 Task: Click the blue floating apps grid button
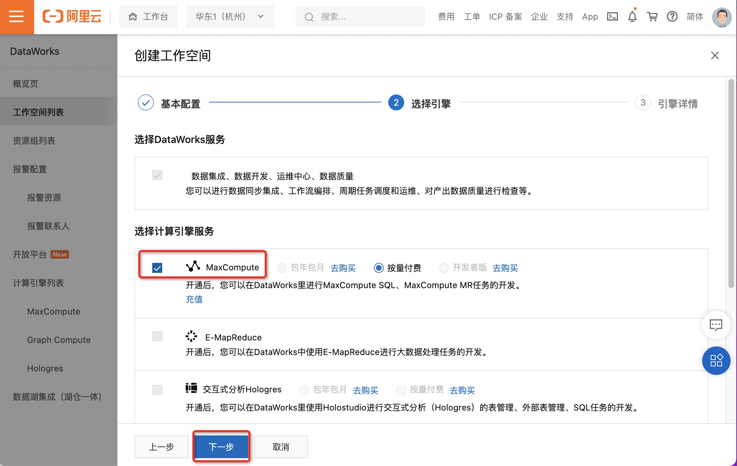tap(716, 360)
